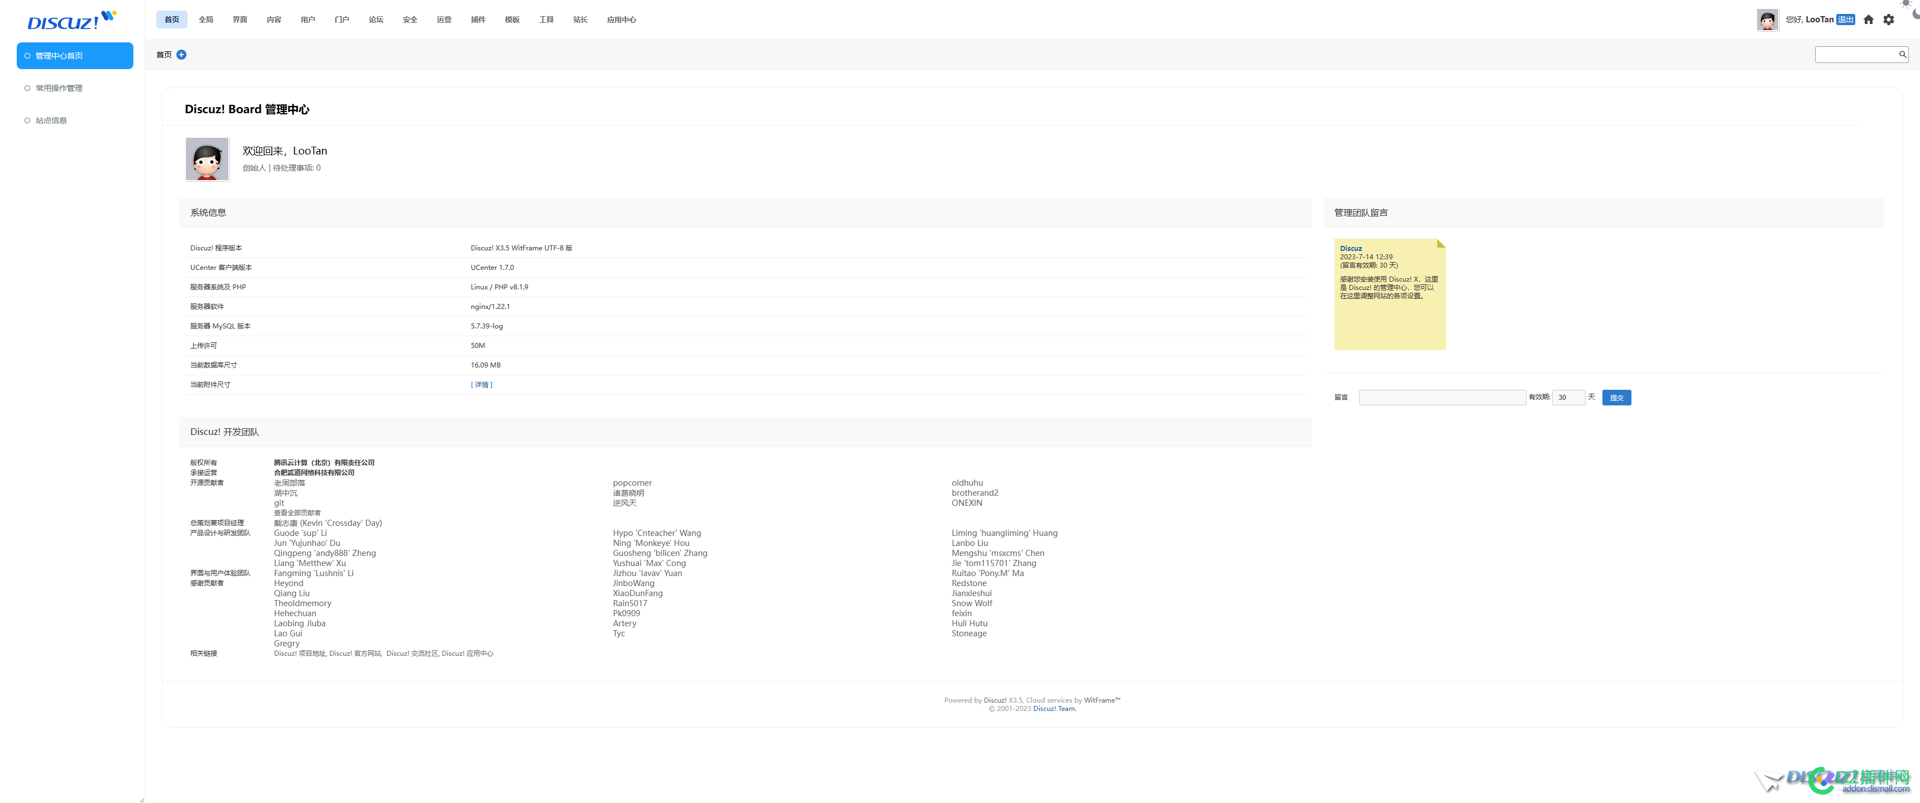Focus the 留言 message input field
The height and width of the screenshot is (803, 1920).
click(1442, 397)
